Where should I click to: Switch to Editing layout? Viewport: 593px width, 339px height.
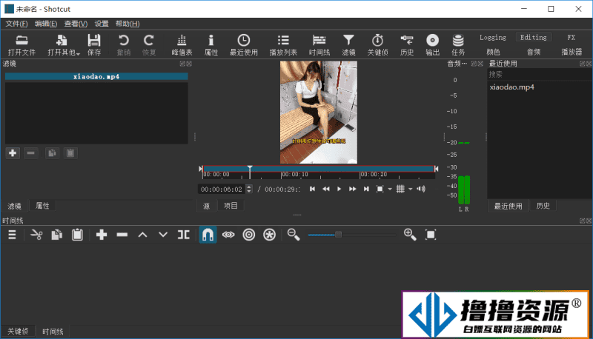pos(533,37)
